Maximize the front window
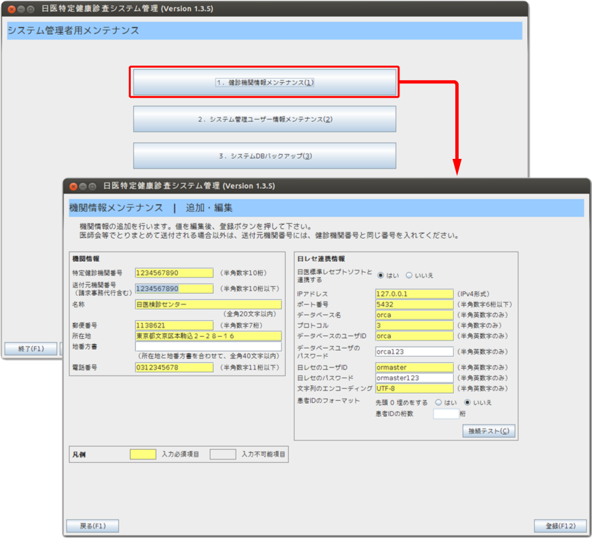The width and height of the screenshot is (592, 539). point(92,186)
